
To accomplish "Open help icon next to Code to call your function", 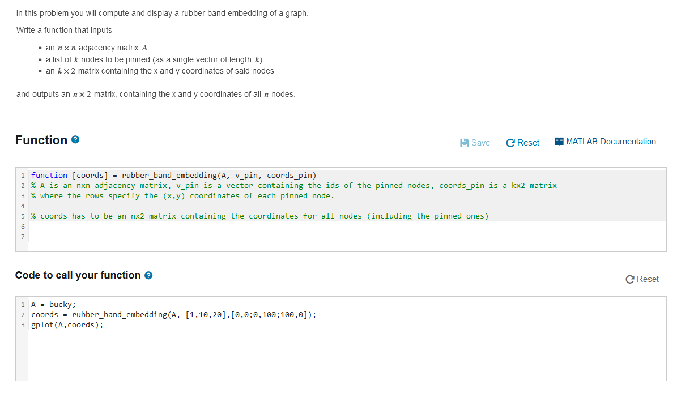I will (x=148, y=275).
